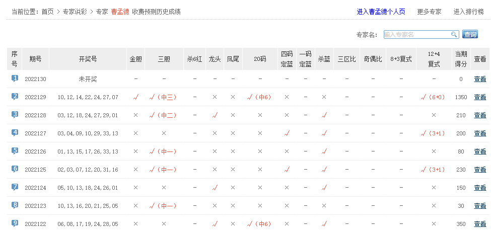Click the magnifier icon in search box
Image resolution: width=491 pixels, height=232 pixels.
pos(454,34)
